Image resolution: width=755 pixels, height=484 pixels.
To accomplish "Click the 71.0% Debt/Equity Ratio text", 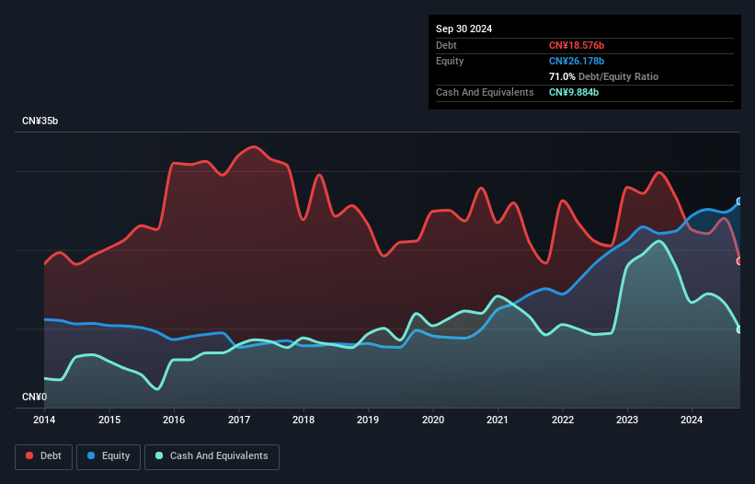I will point(603,76).
